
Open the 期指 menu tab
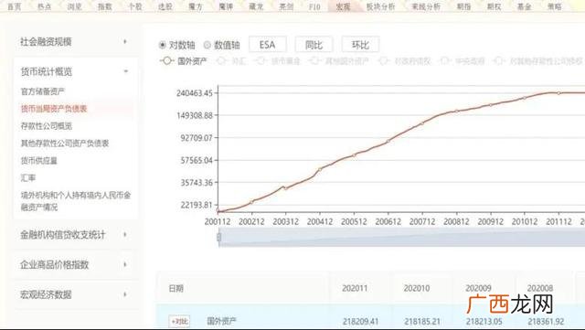pos(463,6)
